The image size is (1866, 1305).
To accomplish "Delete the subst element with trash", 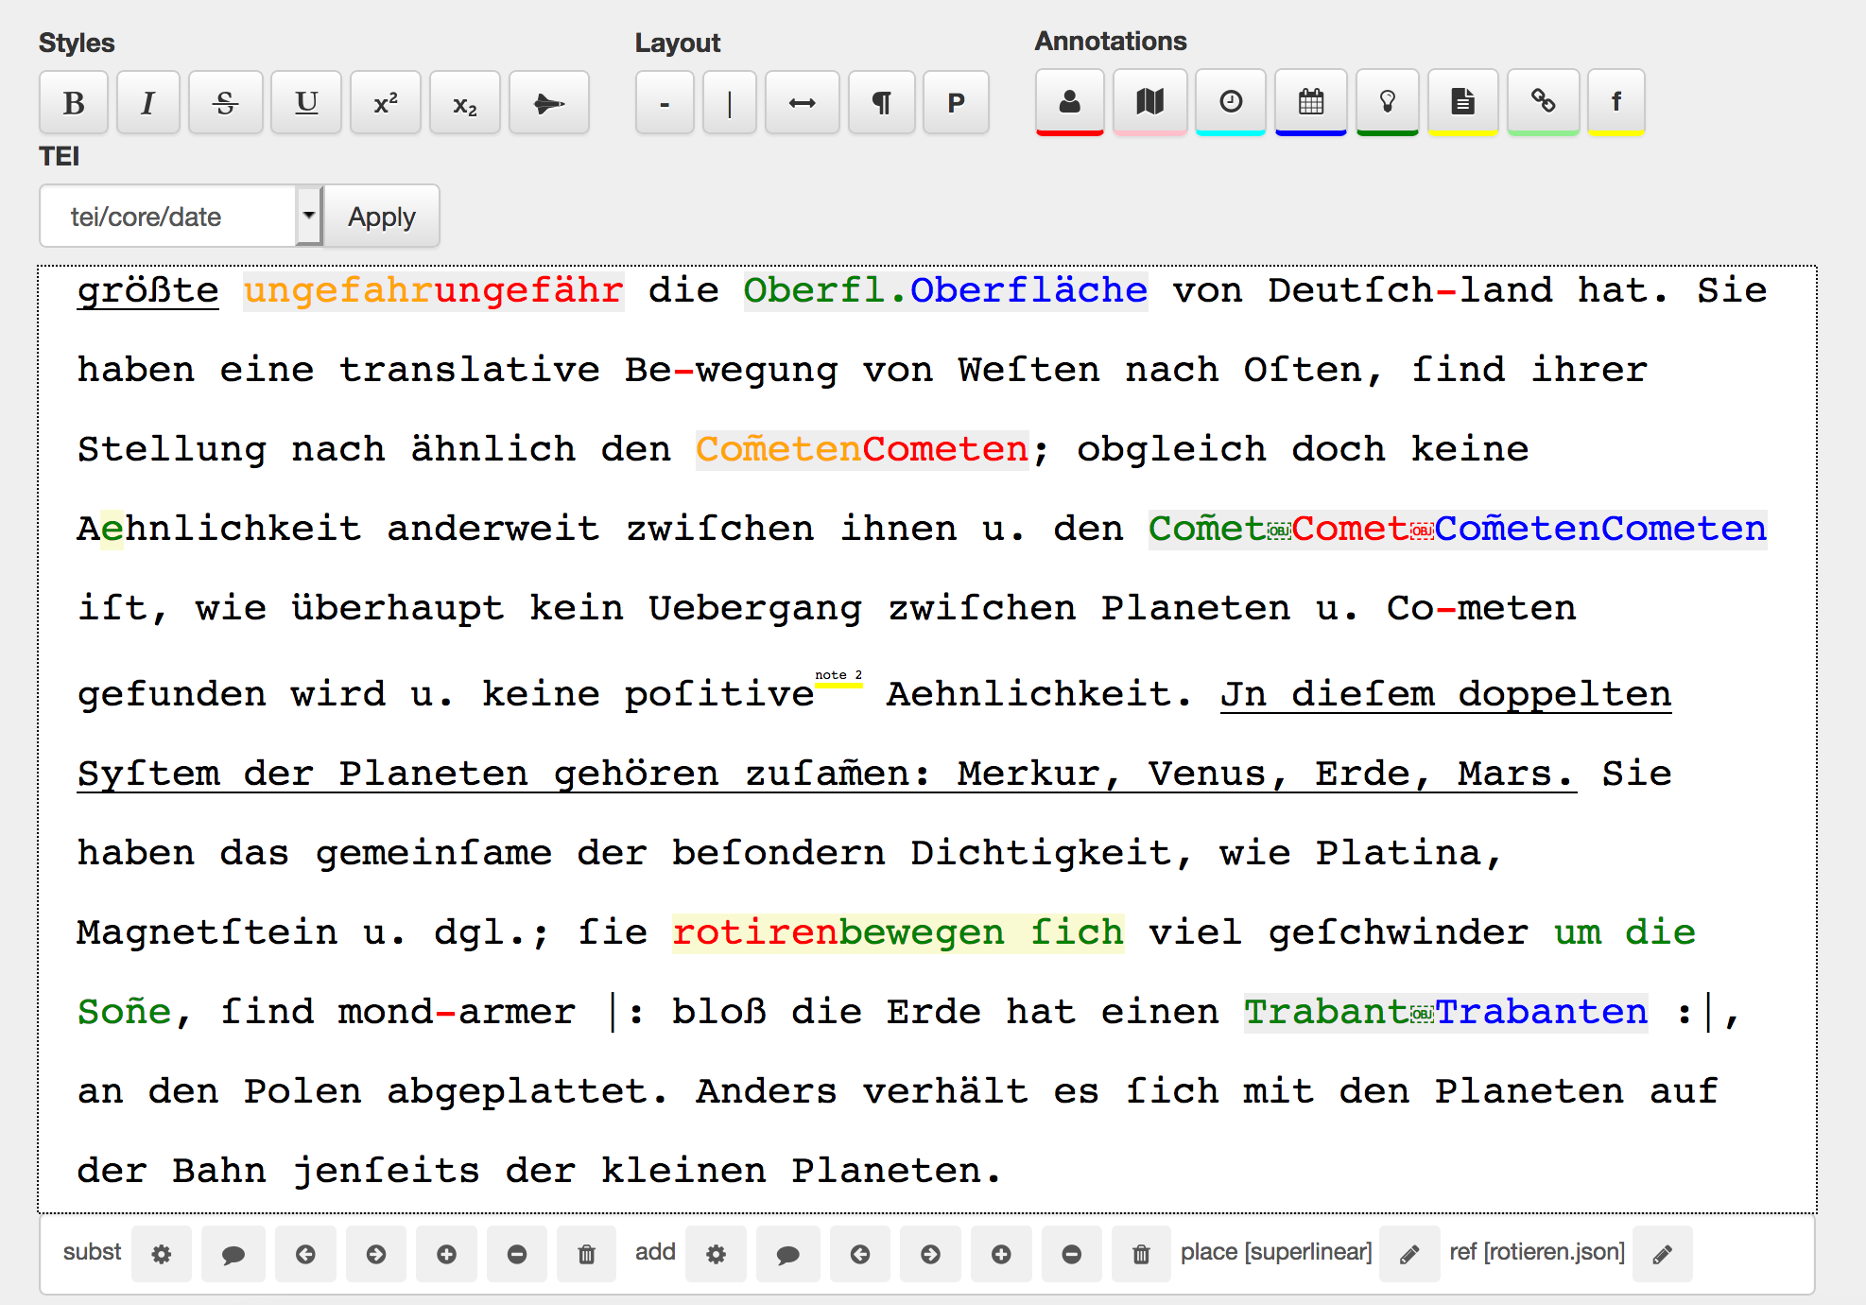I will (x=587, y=1254).
